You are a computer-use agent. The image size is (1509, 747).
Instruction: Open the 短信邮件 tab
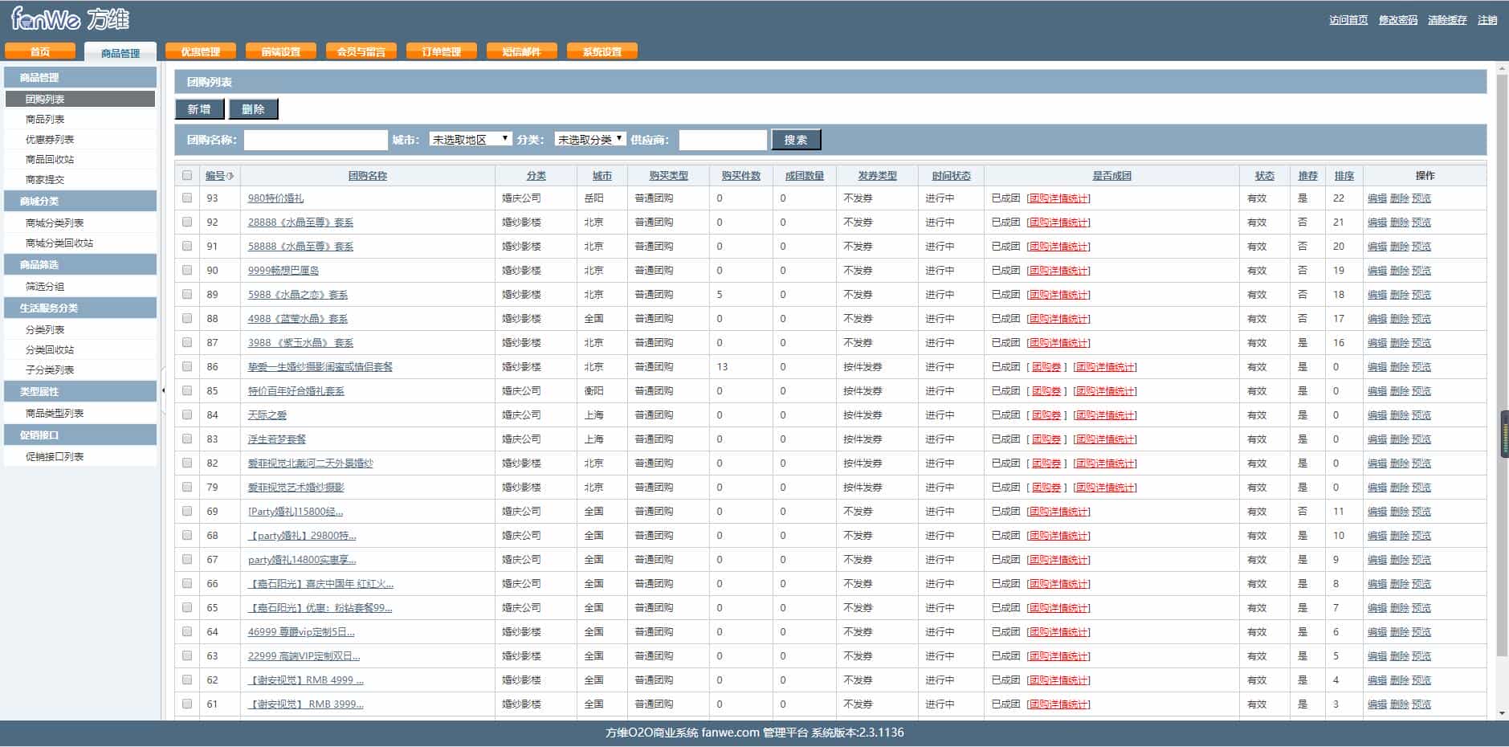pyautogui.click(x=522, y=51)
